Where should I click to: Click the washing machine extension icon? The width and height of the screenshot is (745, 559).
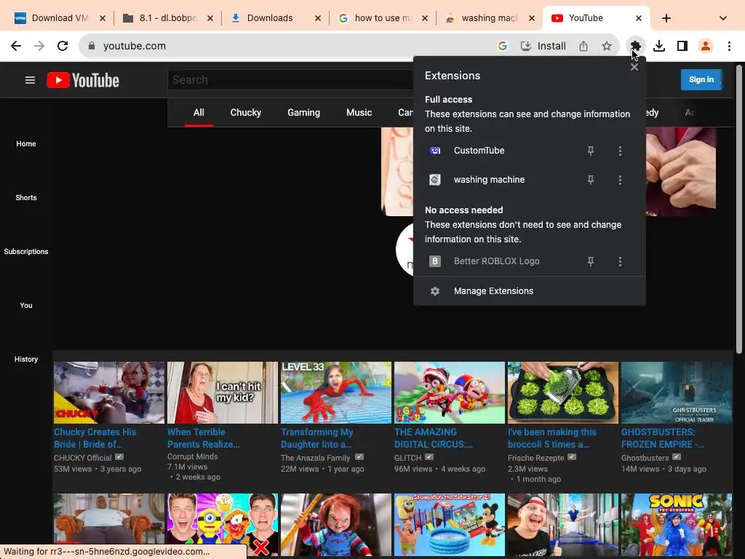(435, 180)
